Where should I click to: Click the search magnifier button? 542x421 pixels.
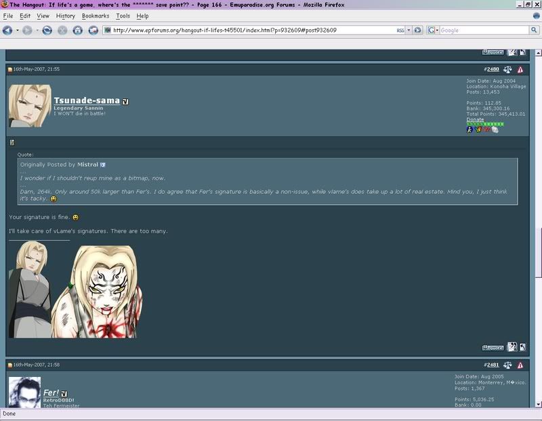(x=534, y=30)
